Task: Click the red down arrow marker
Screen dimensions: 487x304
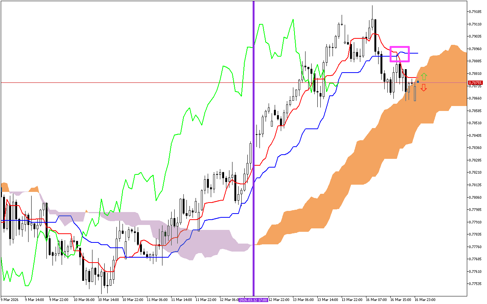Action: [x=424, y=88]
